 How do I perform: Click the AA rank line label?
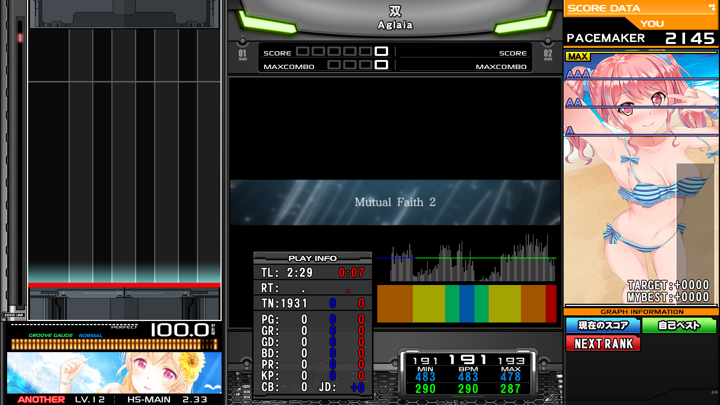coord(574,102)
